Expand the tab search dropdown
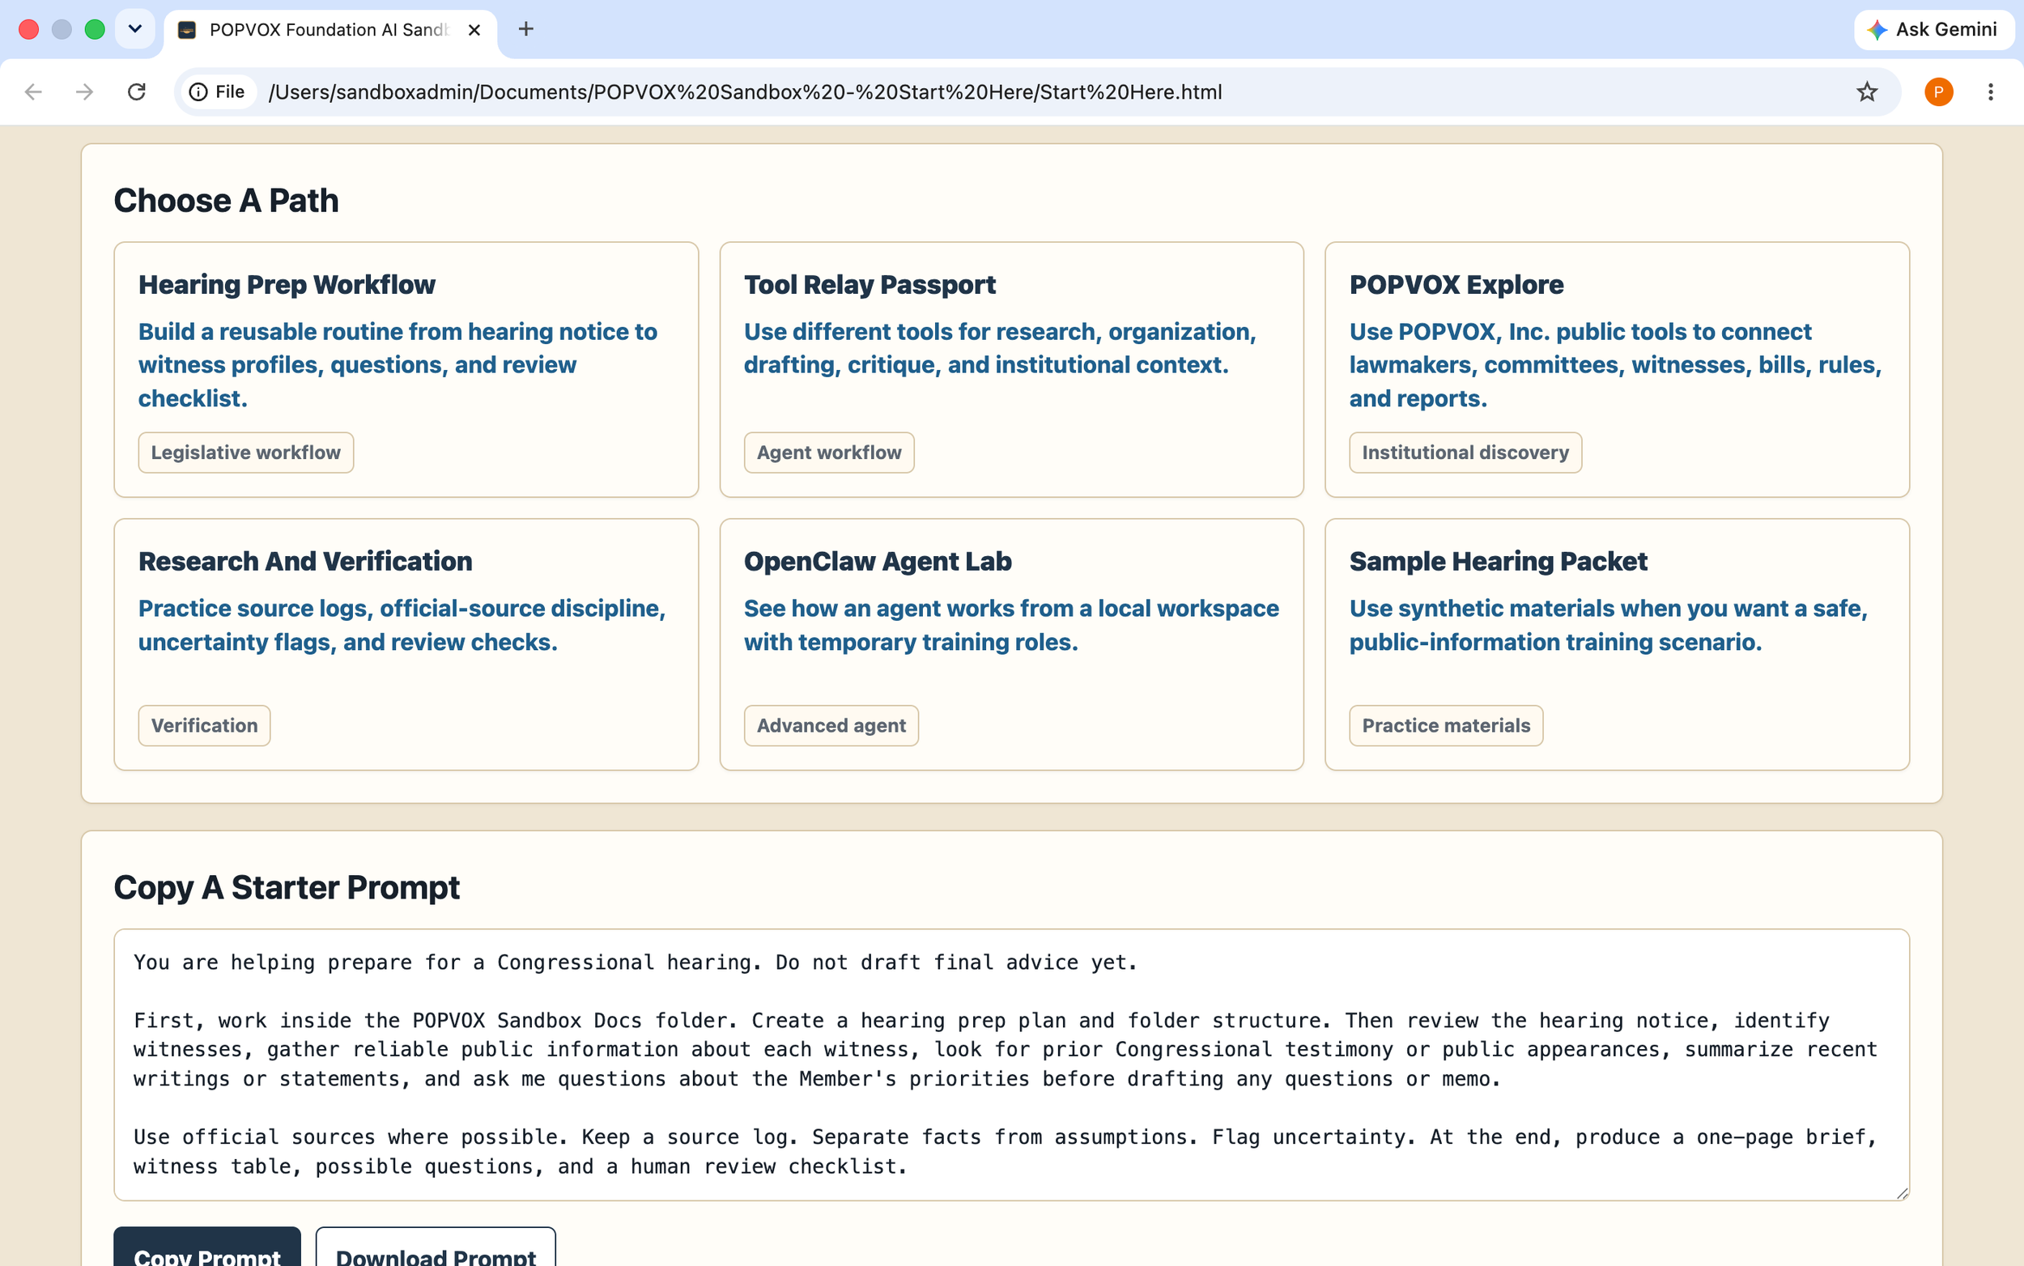The image size is (2024, 1266). [135, 29]
